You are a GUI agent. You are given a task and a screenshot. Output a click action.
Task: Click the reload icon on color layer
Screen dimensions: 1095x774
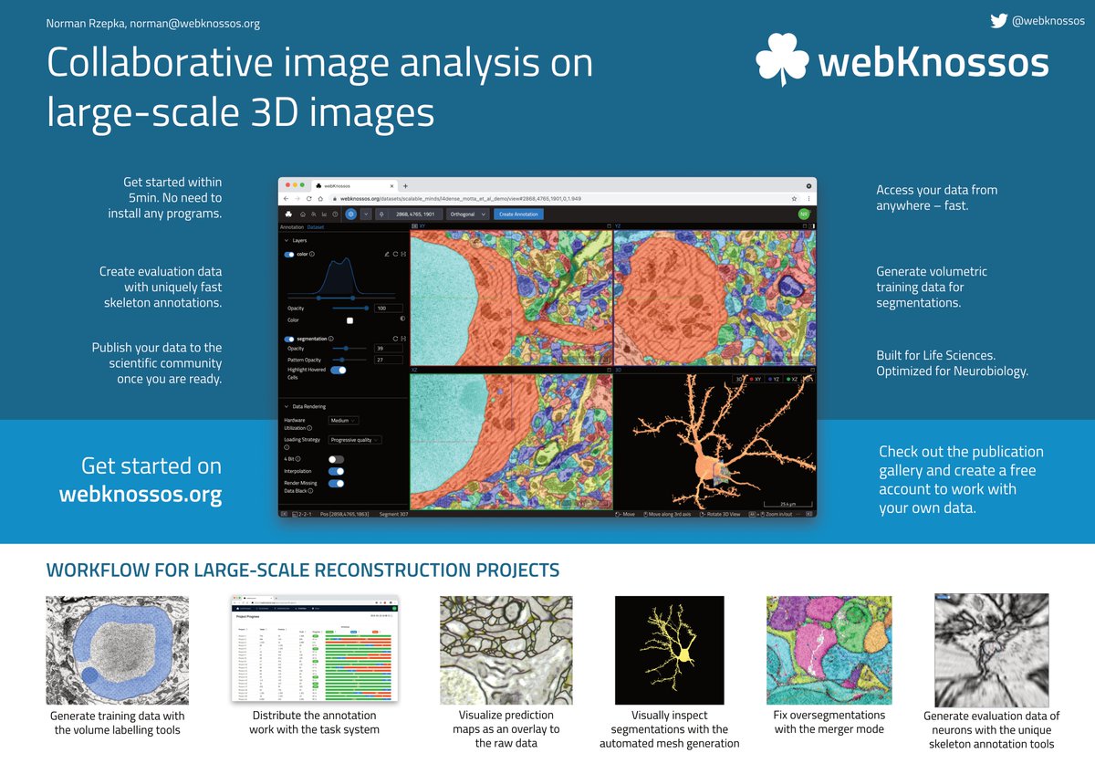pos(395,254)
